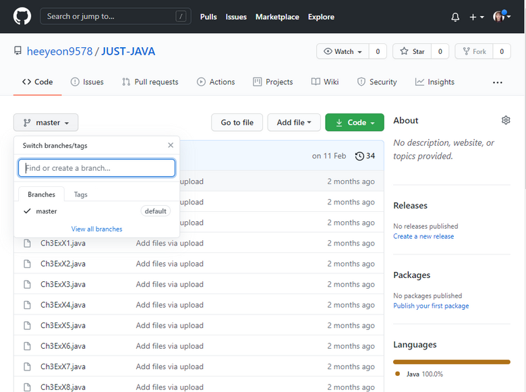Image resolution: width=526 pixels, height=392 pixels.
Task: Click the file icon of Ch3ExX3.java
Action: pyautogui.click(x=27, y=284)
